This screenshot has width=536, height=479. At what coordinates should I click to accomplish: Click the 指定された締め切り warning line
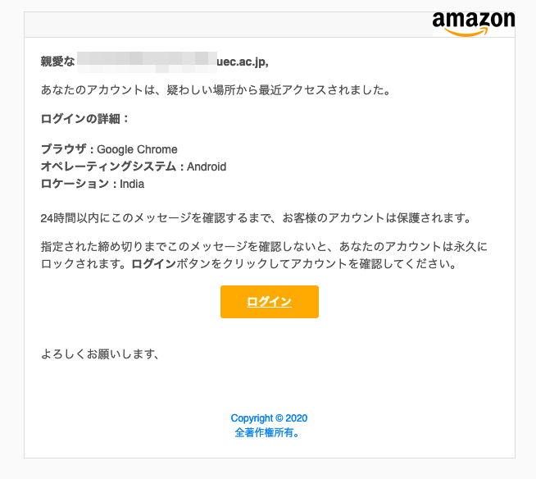[x=264, y=246]
